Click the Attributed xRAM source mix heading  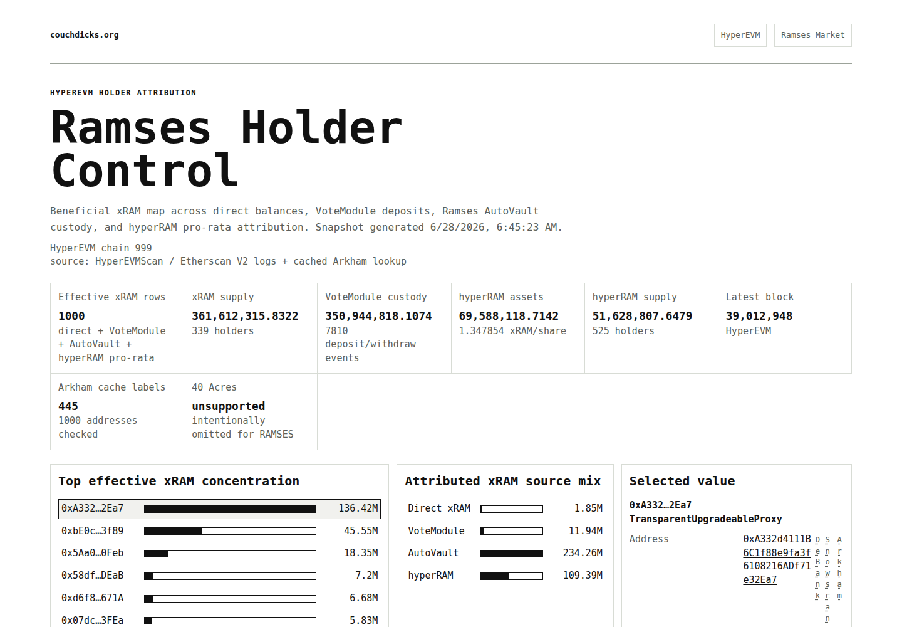(x=503, y=481)
